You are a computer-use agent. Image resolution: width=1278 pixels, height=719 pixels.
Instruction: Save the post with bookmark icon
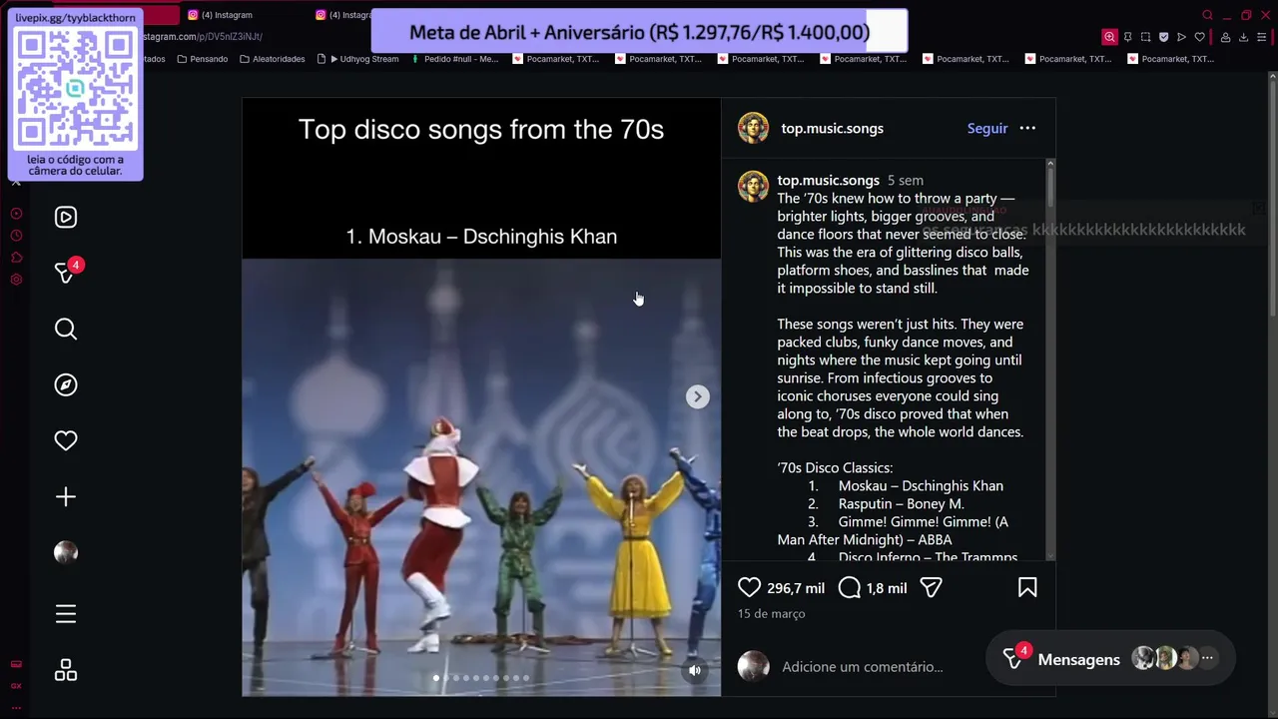(1027, 588)
